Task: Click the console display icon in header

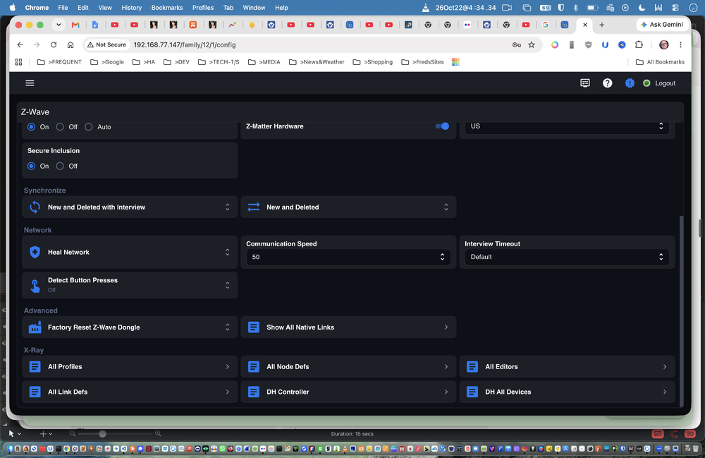Action: pyautogui.click(x=585, y=83)
